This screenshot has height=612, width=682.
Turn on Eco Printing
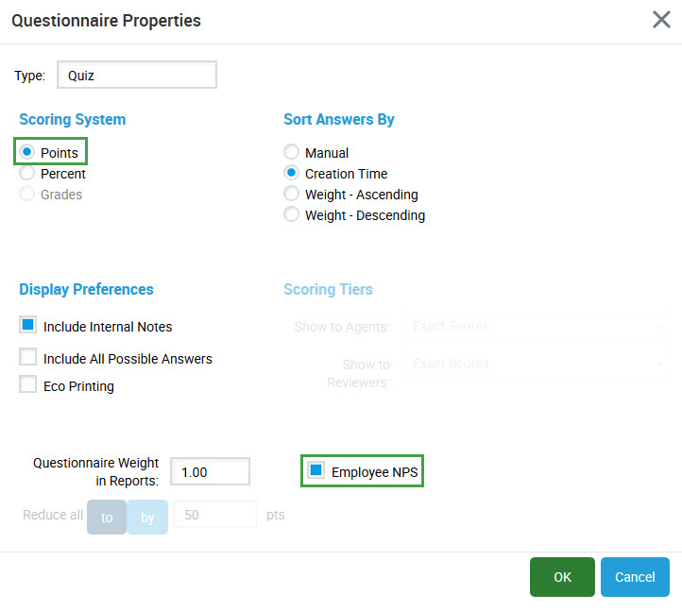(x=28, y=385)
